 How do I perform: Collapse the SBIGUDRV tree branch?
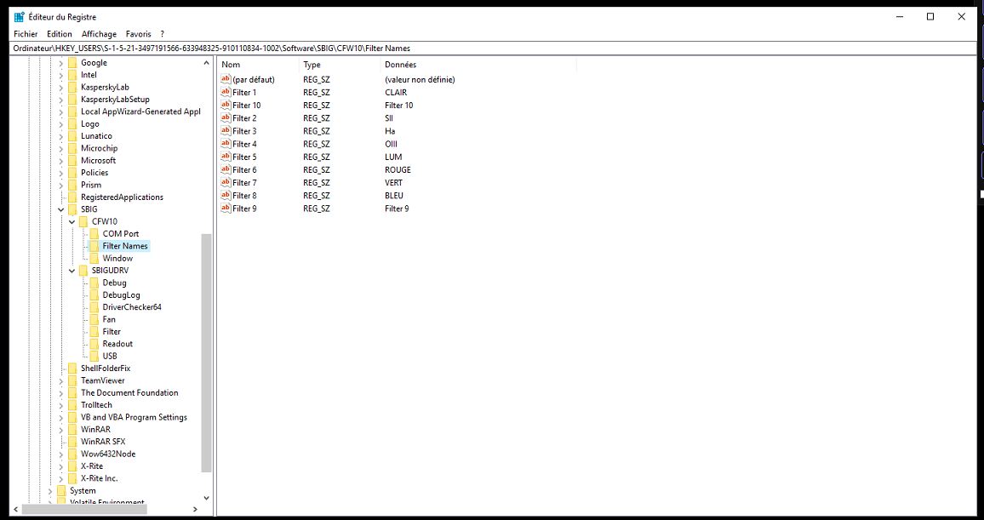(x=72, y=271)
